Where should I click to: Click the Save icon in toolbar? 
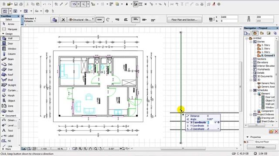(x=16, y=4)
